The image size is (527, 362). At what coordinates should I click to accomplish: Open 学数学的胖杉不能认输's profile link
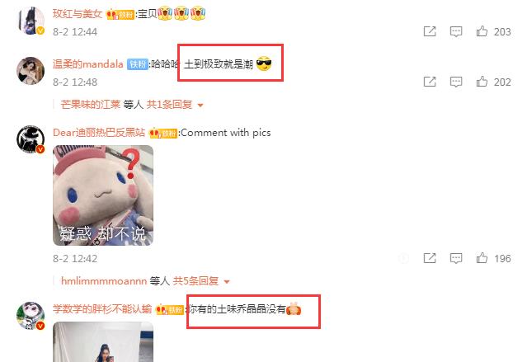(x=102, y=308)
